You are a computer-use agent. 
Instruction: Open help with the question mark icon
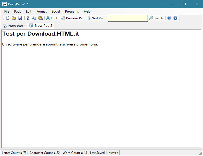[169, 18]
